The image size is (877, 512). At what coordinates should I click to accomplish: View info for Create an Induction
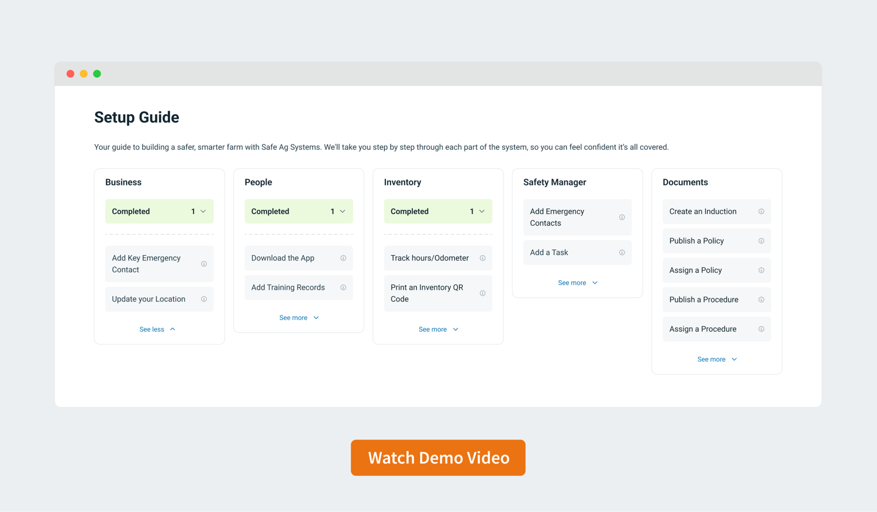pyautogui.click(x=761, y=211)
